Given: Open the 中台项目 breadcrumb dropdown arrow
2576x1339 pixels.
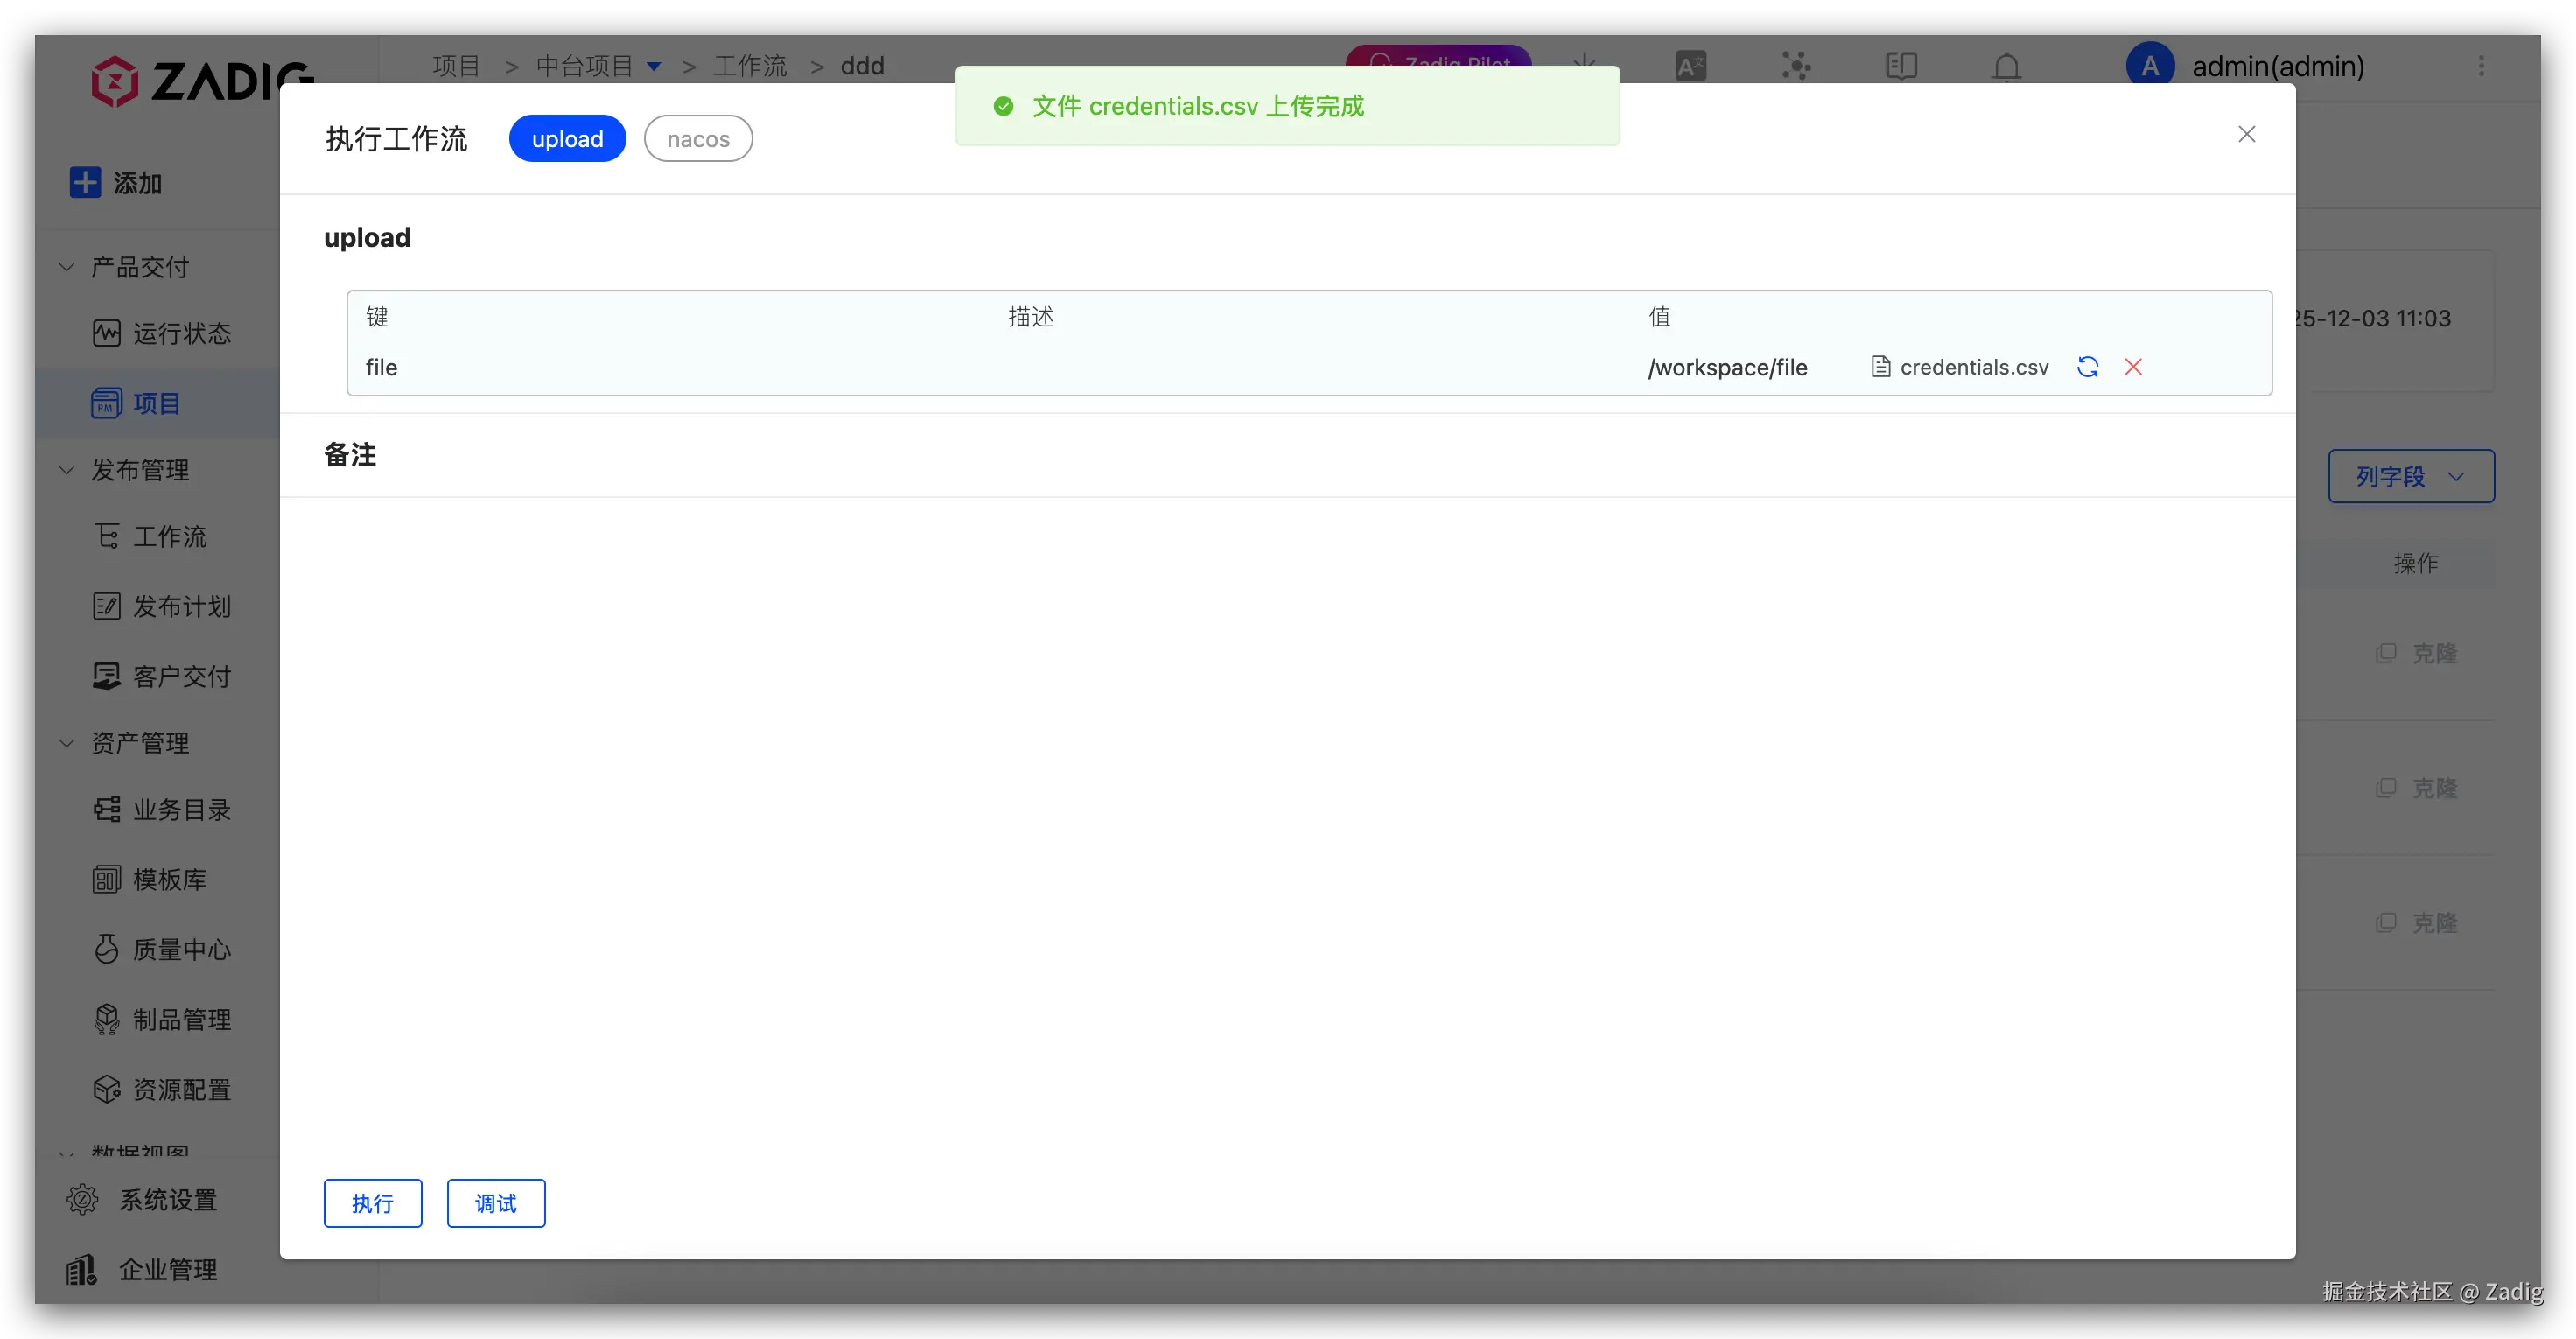Looking at the screenshot, I should click(x=654, y=66).
